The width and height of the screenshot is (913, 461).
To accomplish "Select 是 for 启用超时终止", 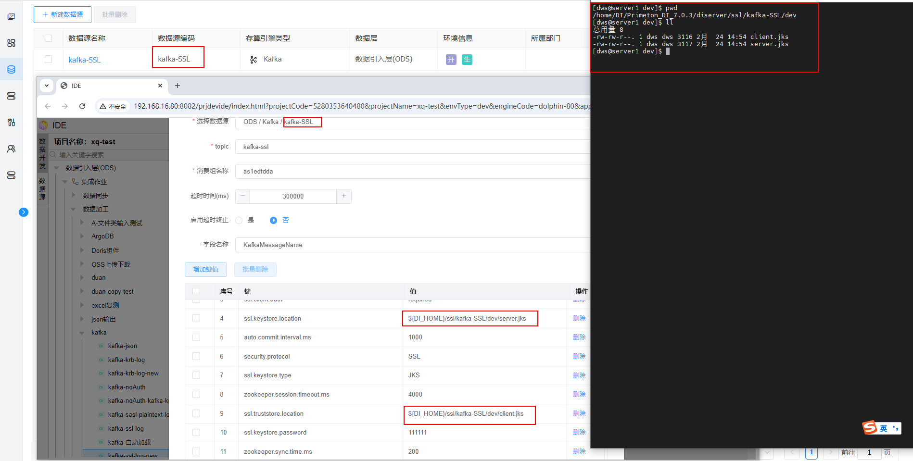I will [239, 220].
